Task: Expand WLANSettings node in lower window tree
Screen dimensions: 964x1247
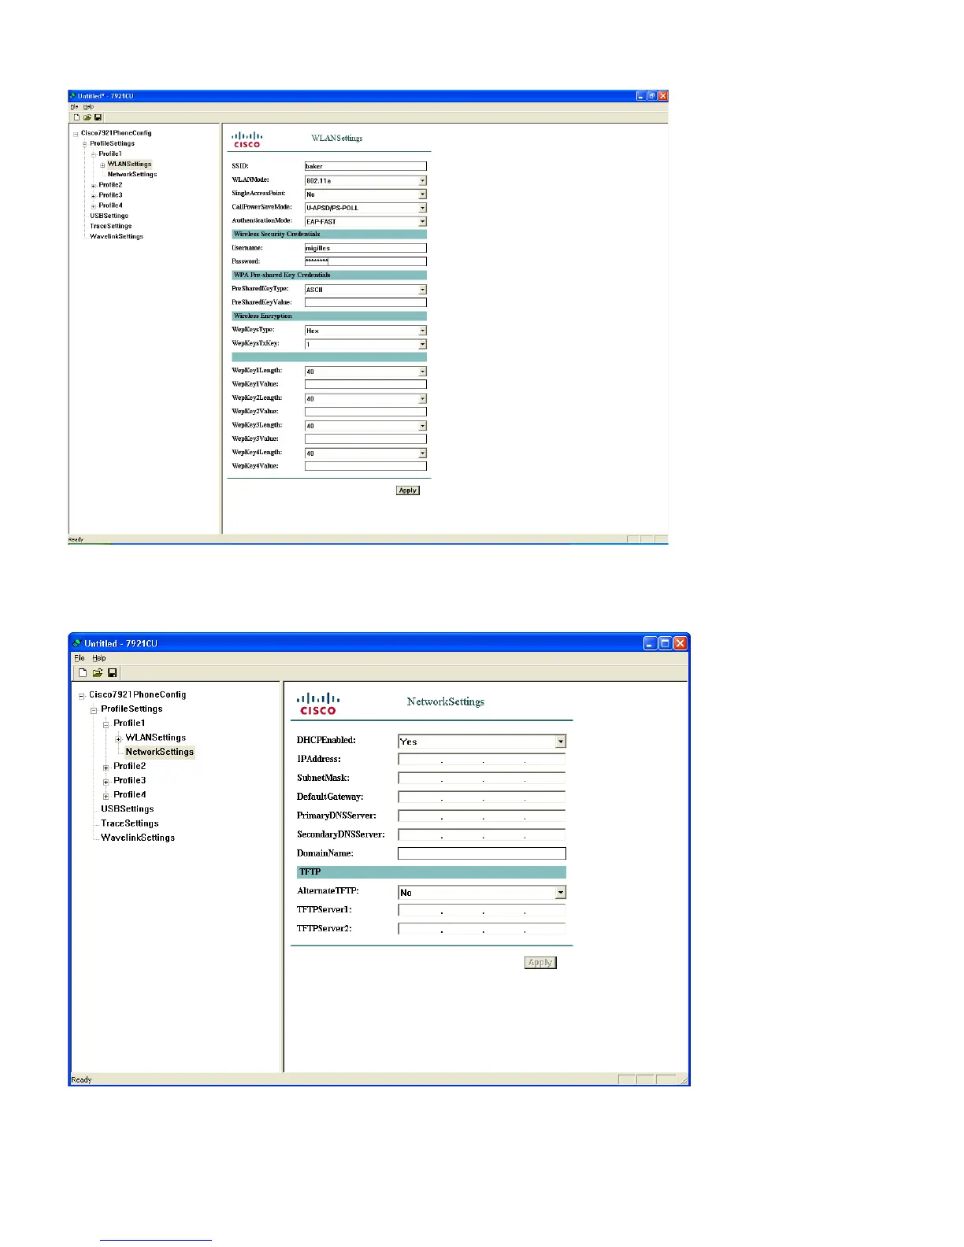Action: click(119, 739)
